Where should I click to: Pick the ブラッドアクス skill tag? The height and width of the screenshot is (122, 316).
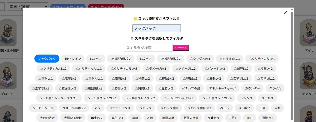(120, 108)
